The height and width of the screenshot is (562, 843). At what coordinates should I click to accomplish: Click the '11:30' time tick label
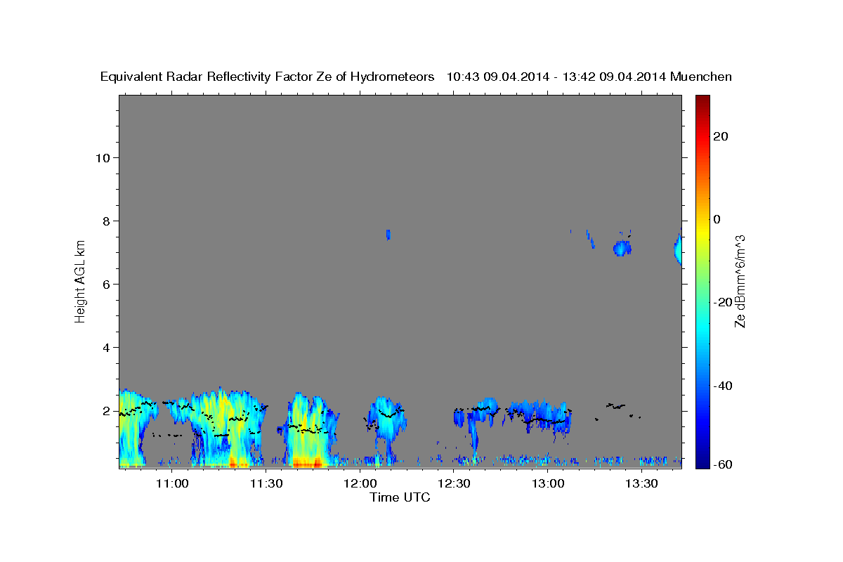266,483
